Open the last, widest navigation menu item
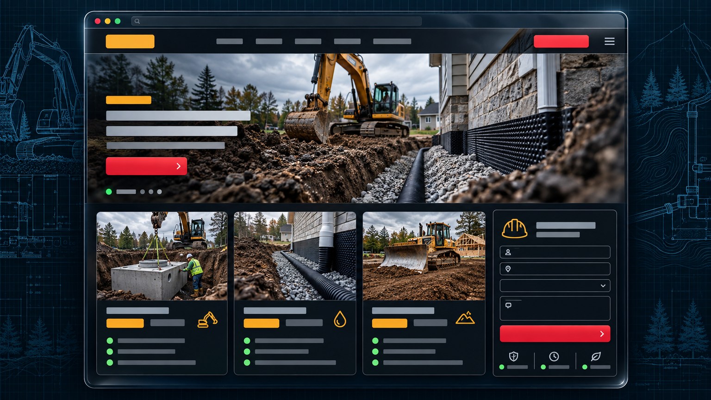 click(x=392, y=41)
